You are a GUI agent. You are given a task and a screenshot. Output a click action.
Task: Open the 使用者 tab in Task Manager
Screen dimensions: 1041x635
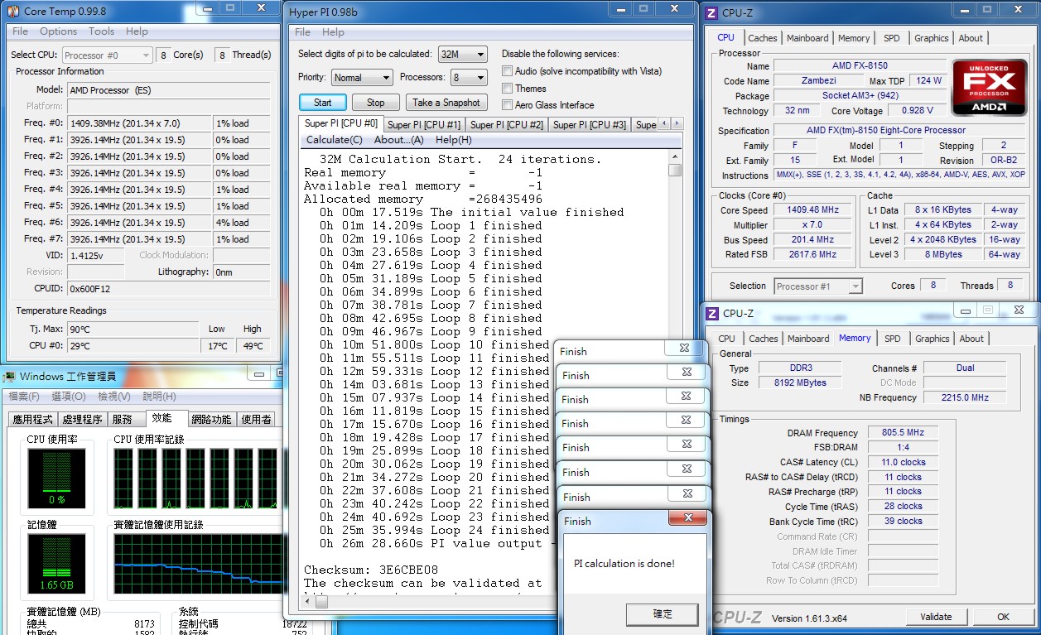click(257, 420)
